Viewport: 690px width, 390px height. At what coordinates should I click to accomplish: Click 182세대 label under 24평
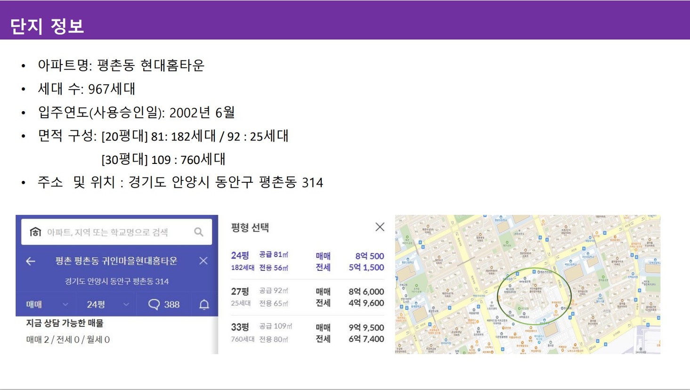243,268
